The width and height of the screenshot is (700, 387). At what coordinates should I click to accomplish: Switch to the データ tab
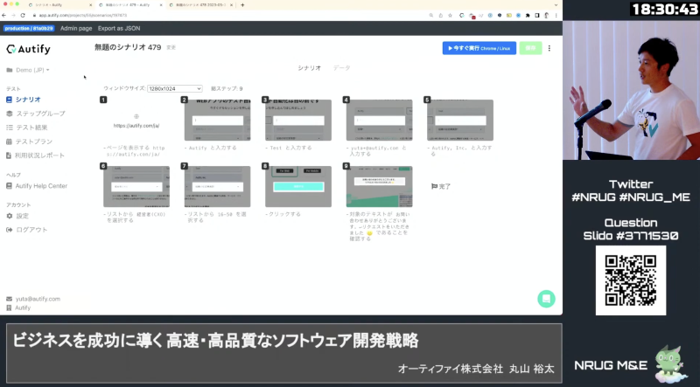click(341, 67)
